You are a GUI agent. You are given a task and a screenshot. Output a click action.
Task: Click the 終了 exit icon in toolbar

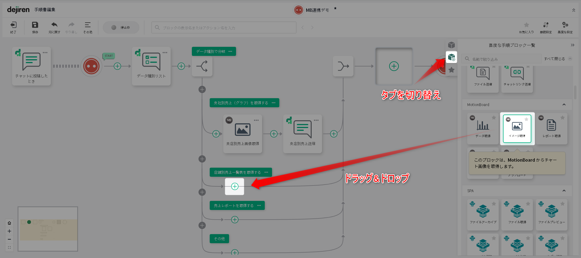13,27
